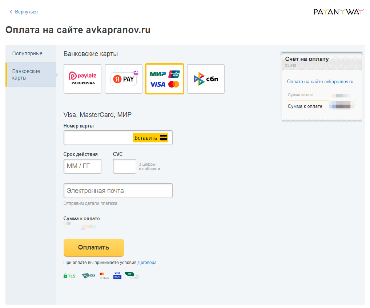Open the Договора terms link
The width and height of the screenshot is (370, 308).
tap(147, 263)
